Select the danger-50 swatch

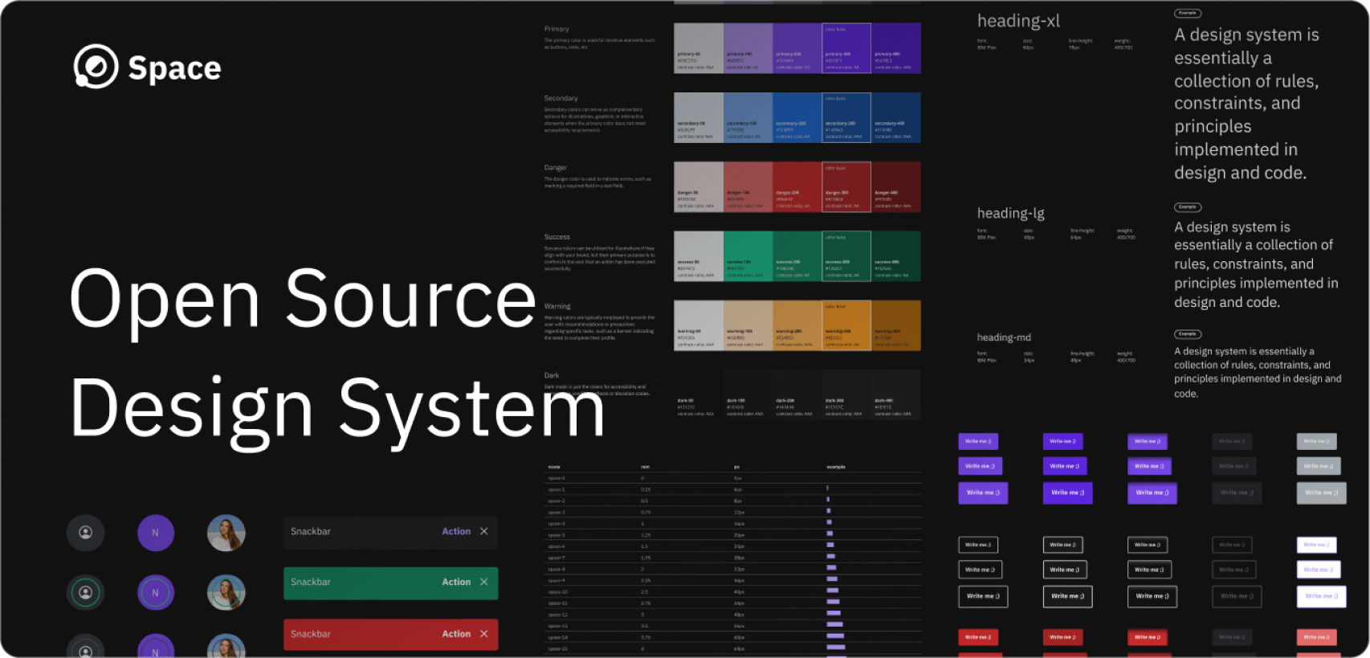pyautogui.click(x=699, y=187)
